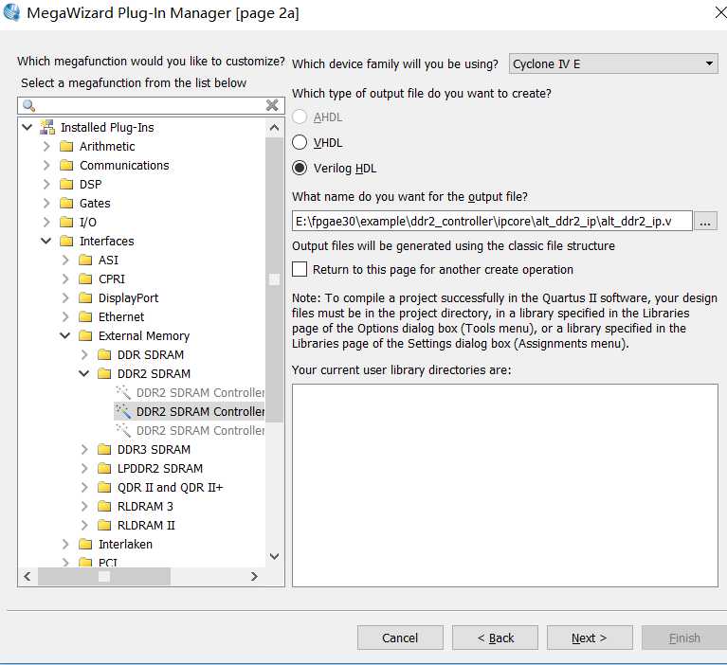Image resolution: width=727 pixels, height=665 pixels.
Task: Click the CPRI folder icon
Action: click(x=85, y=279)
